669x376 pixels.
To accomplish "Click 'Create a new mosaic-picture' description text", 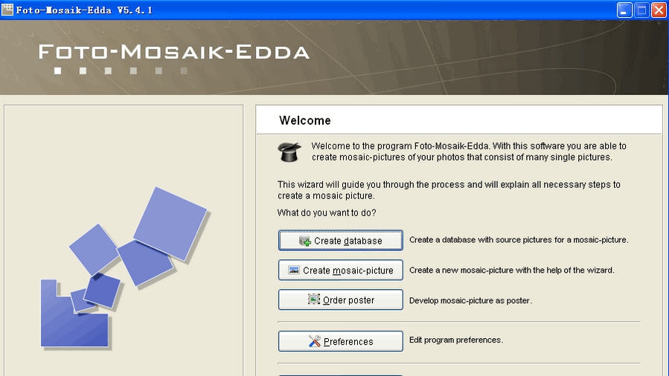I will tap(512, 270).
